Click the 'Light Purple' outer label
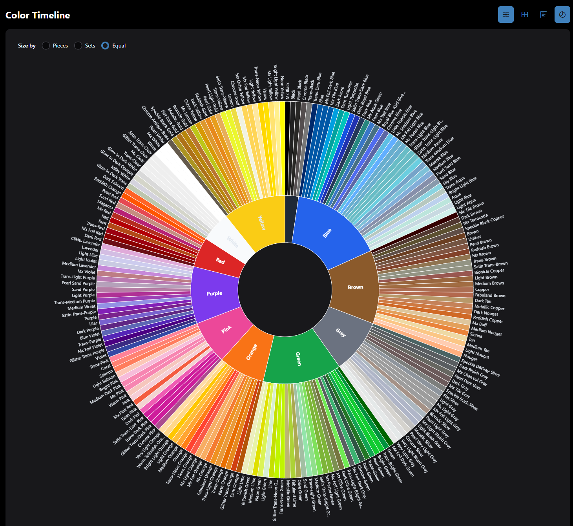Viewport: 573px width, 526px height. tap(83, 295)
